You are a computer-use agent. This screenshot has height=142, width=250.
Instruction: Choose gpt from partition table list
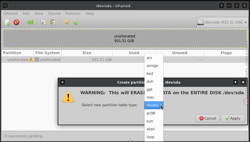click(154, 89)
